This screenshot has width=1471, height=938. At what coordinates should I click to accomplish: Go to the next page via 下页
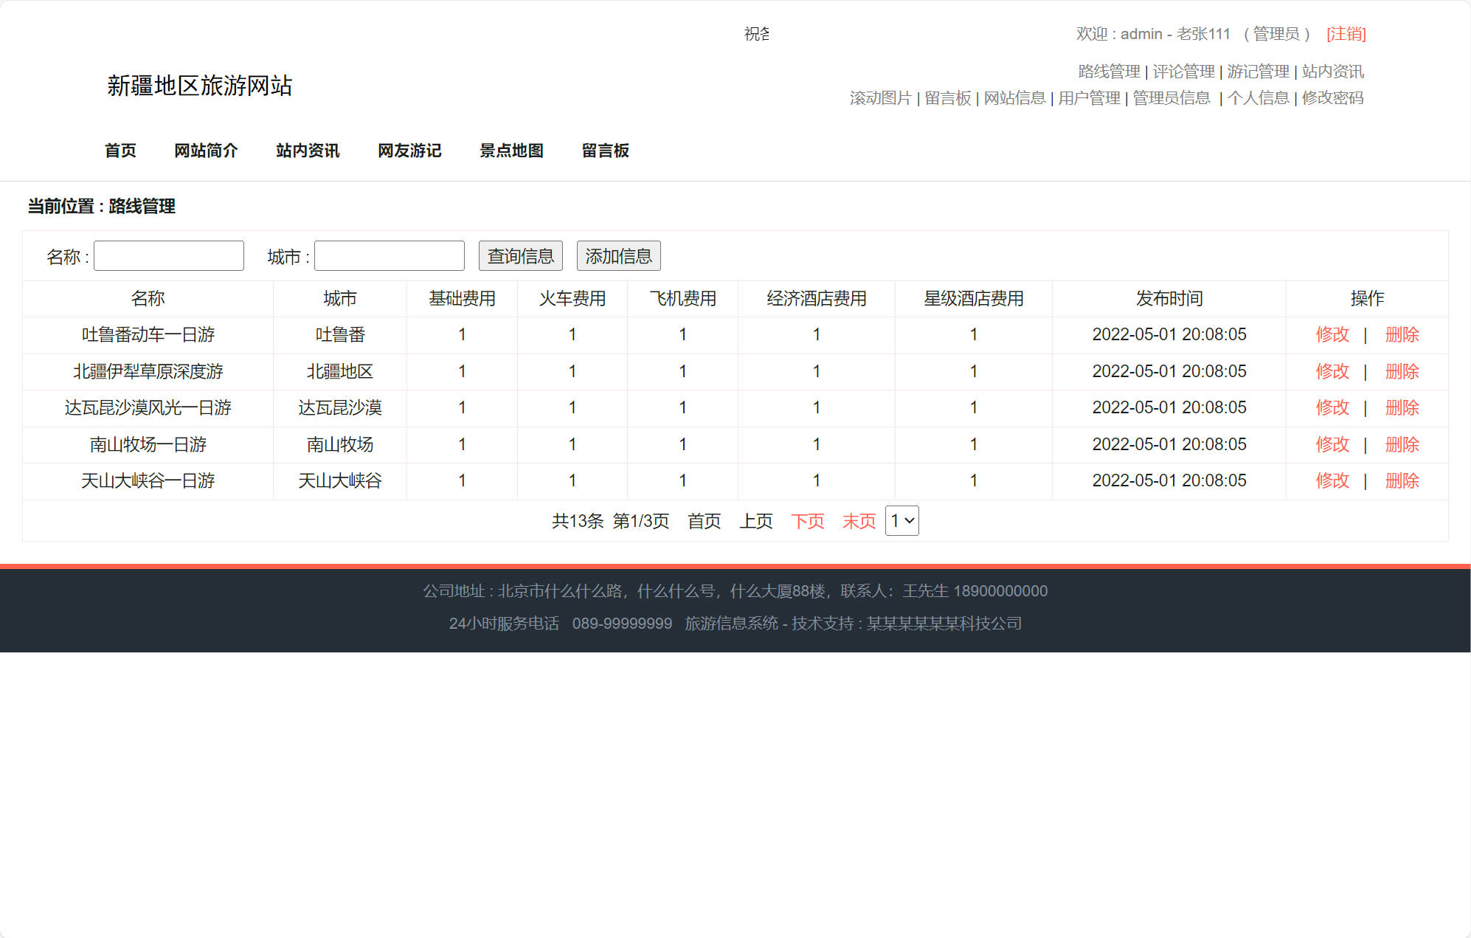pos(808,520)
